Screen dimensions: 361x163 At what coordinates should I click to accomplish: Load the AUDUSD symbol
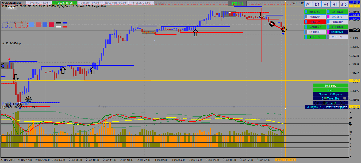[337, 27]
